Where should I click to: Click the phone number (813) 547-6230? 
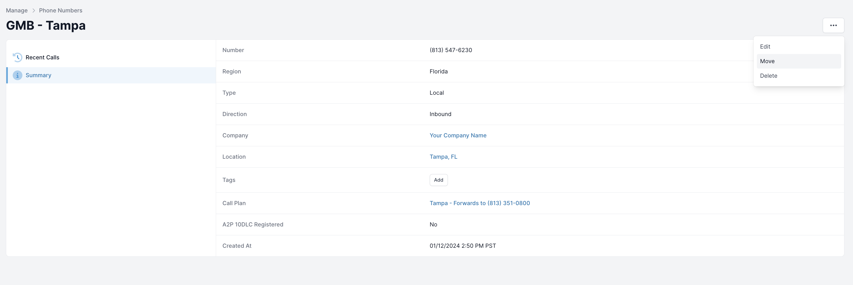451,50
